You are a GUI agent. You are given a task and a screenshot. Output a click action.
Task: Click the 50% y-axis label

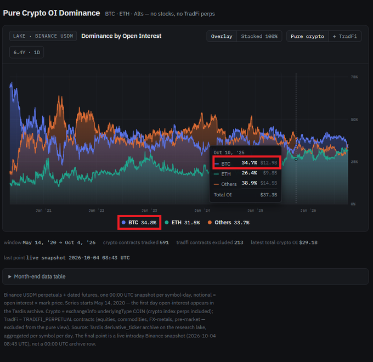pos(354,120)
